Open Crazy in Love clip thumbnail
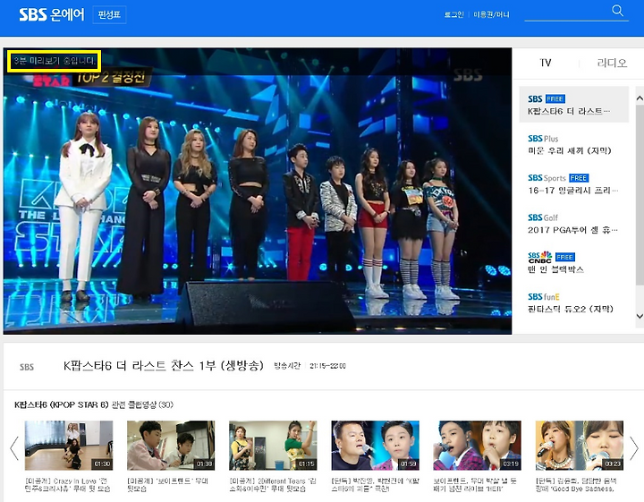The height and width of the screenshot is (502, 644). [69, 446]
